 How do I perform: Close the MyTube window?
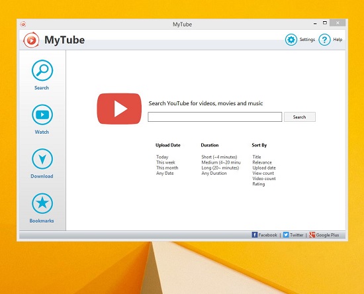coord(338,23)
